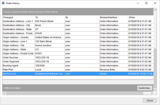Sort by the When column header
This screenshot has width=160, height=105.
(140, 17)
